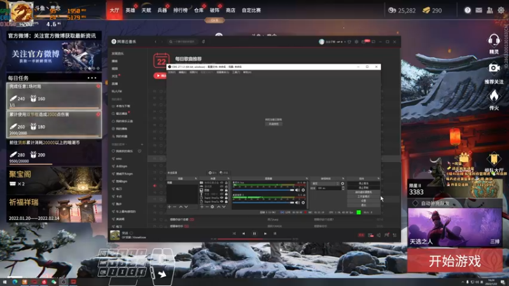The width and height of the screenshot is (509, 286).
Task: Open the music player play queue icon
Action: pos(394,235)
